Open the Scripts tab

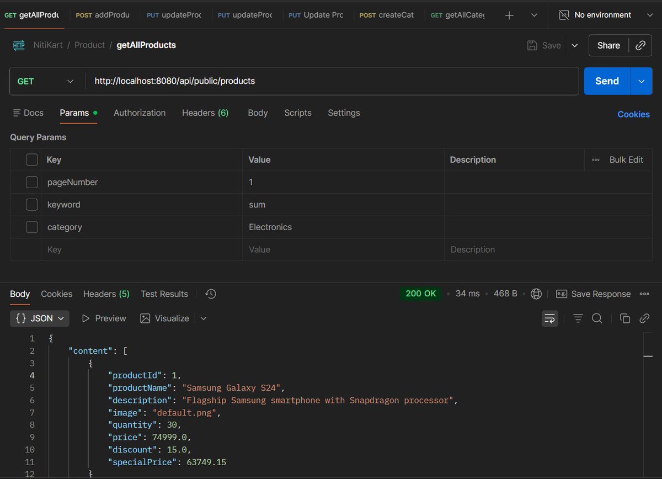(298, 113)
